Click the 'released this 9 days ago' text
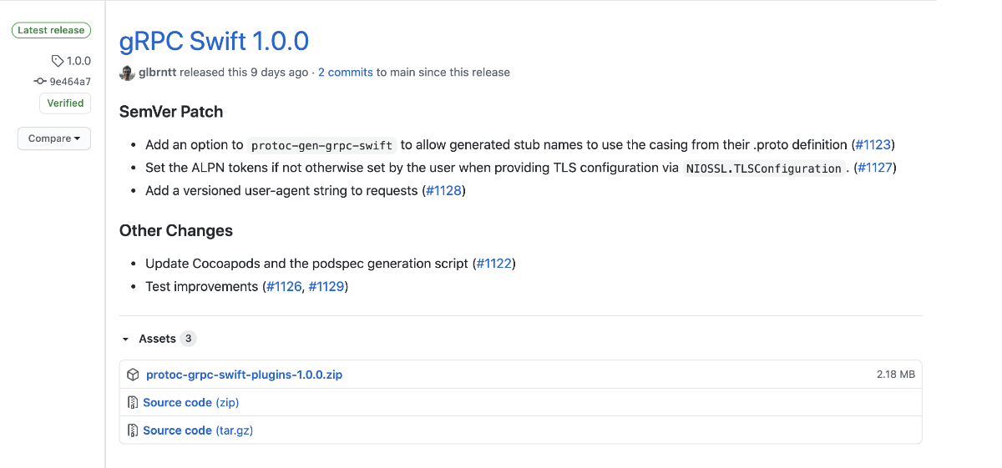The height and width of the screenshot is (468, 1002). pos(244,73)
